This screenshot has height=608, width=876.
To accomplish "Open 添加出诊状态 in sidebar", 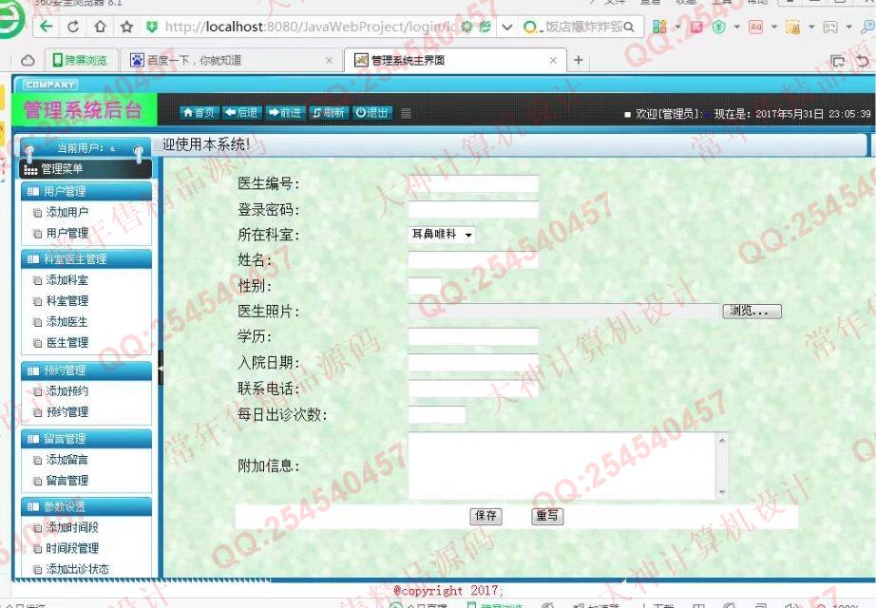I will click(x=77, y=569).
